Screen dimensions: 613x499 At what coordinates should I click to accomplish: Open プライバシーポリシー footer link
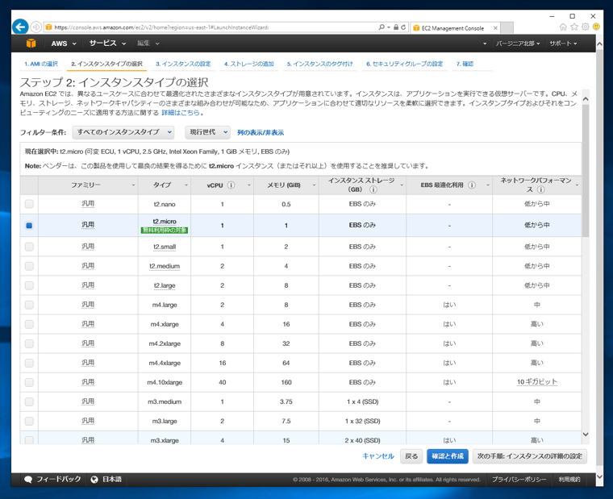click(519, 480)
